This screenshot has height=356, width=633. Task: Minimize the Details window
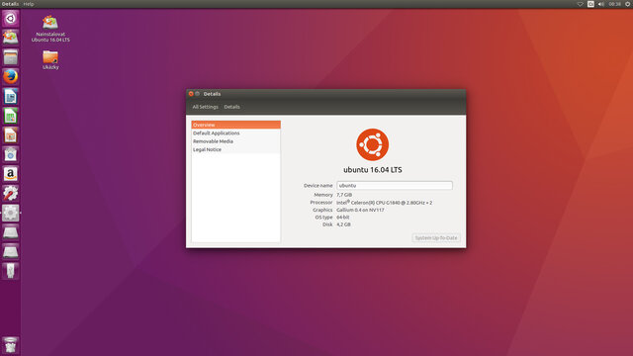[198, 94]
